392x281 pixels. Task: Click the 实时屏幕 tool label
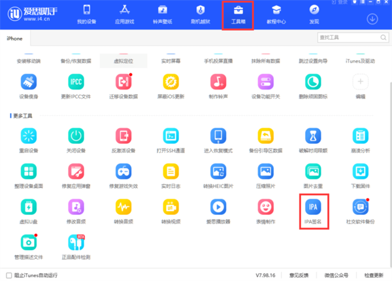coord(171,61)
